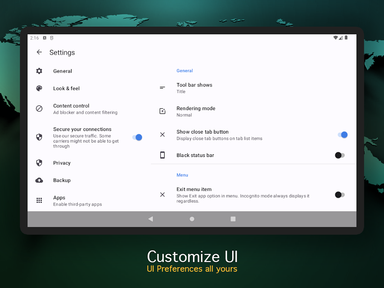The width and height of the screenshot is (384, 288).
Task: Click the phone icon beside Black status bar
Action: point(162,155)
